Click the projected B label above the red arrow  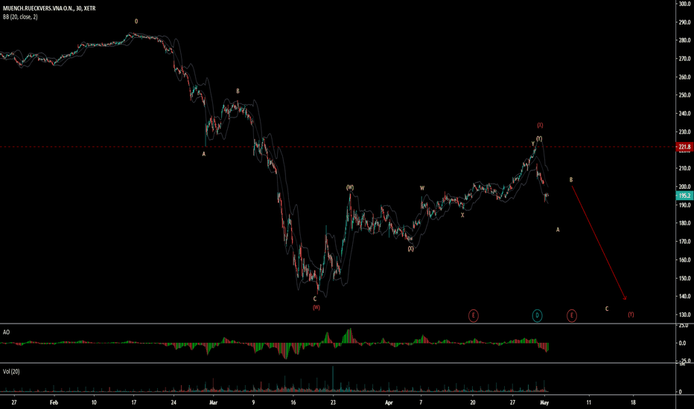571,179
